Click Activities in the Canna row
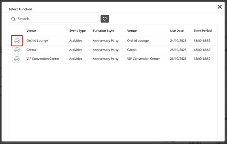This screenshot has width=227, height=144. [76, 50]
